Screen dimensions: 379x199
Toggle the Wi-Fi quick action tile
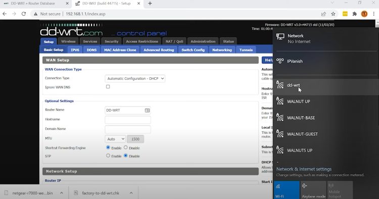click(x=287, y=190)
